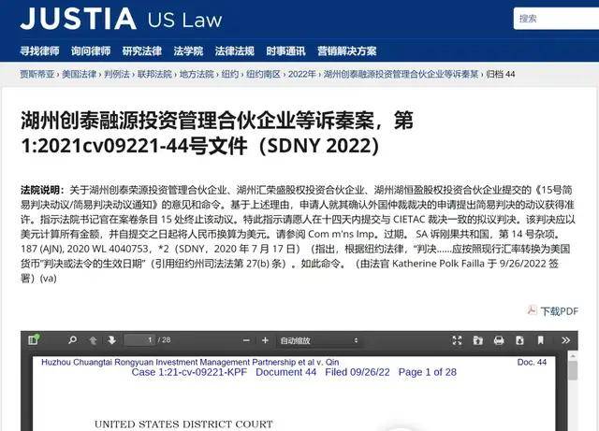Zoom out with the minus icon
599x431 pixels.
[246, 340]
